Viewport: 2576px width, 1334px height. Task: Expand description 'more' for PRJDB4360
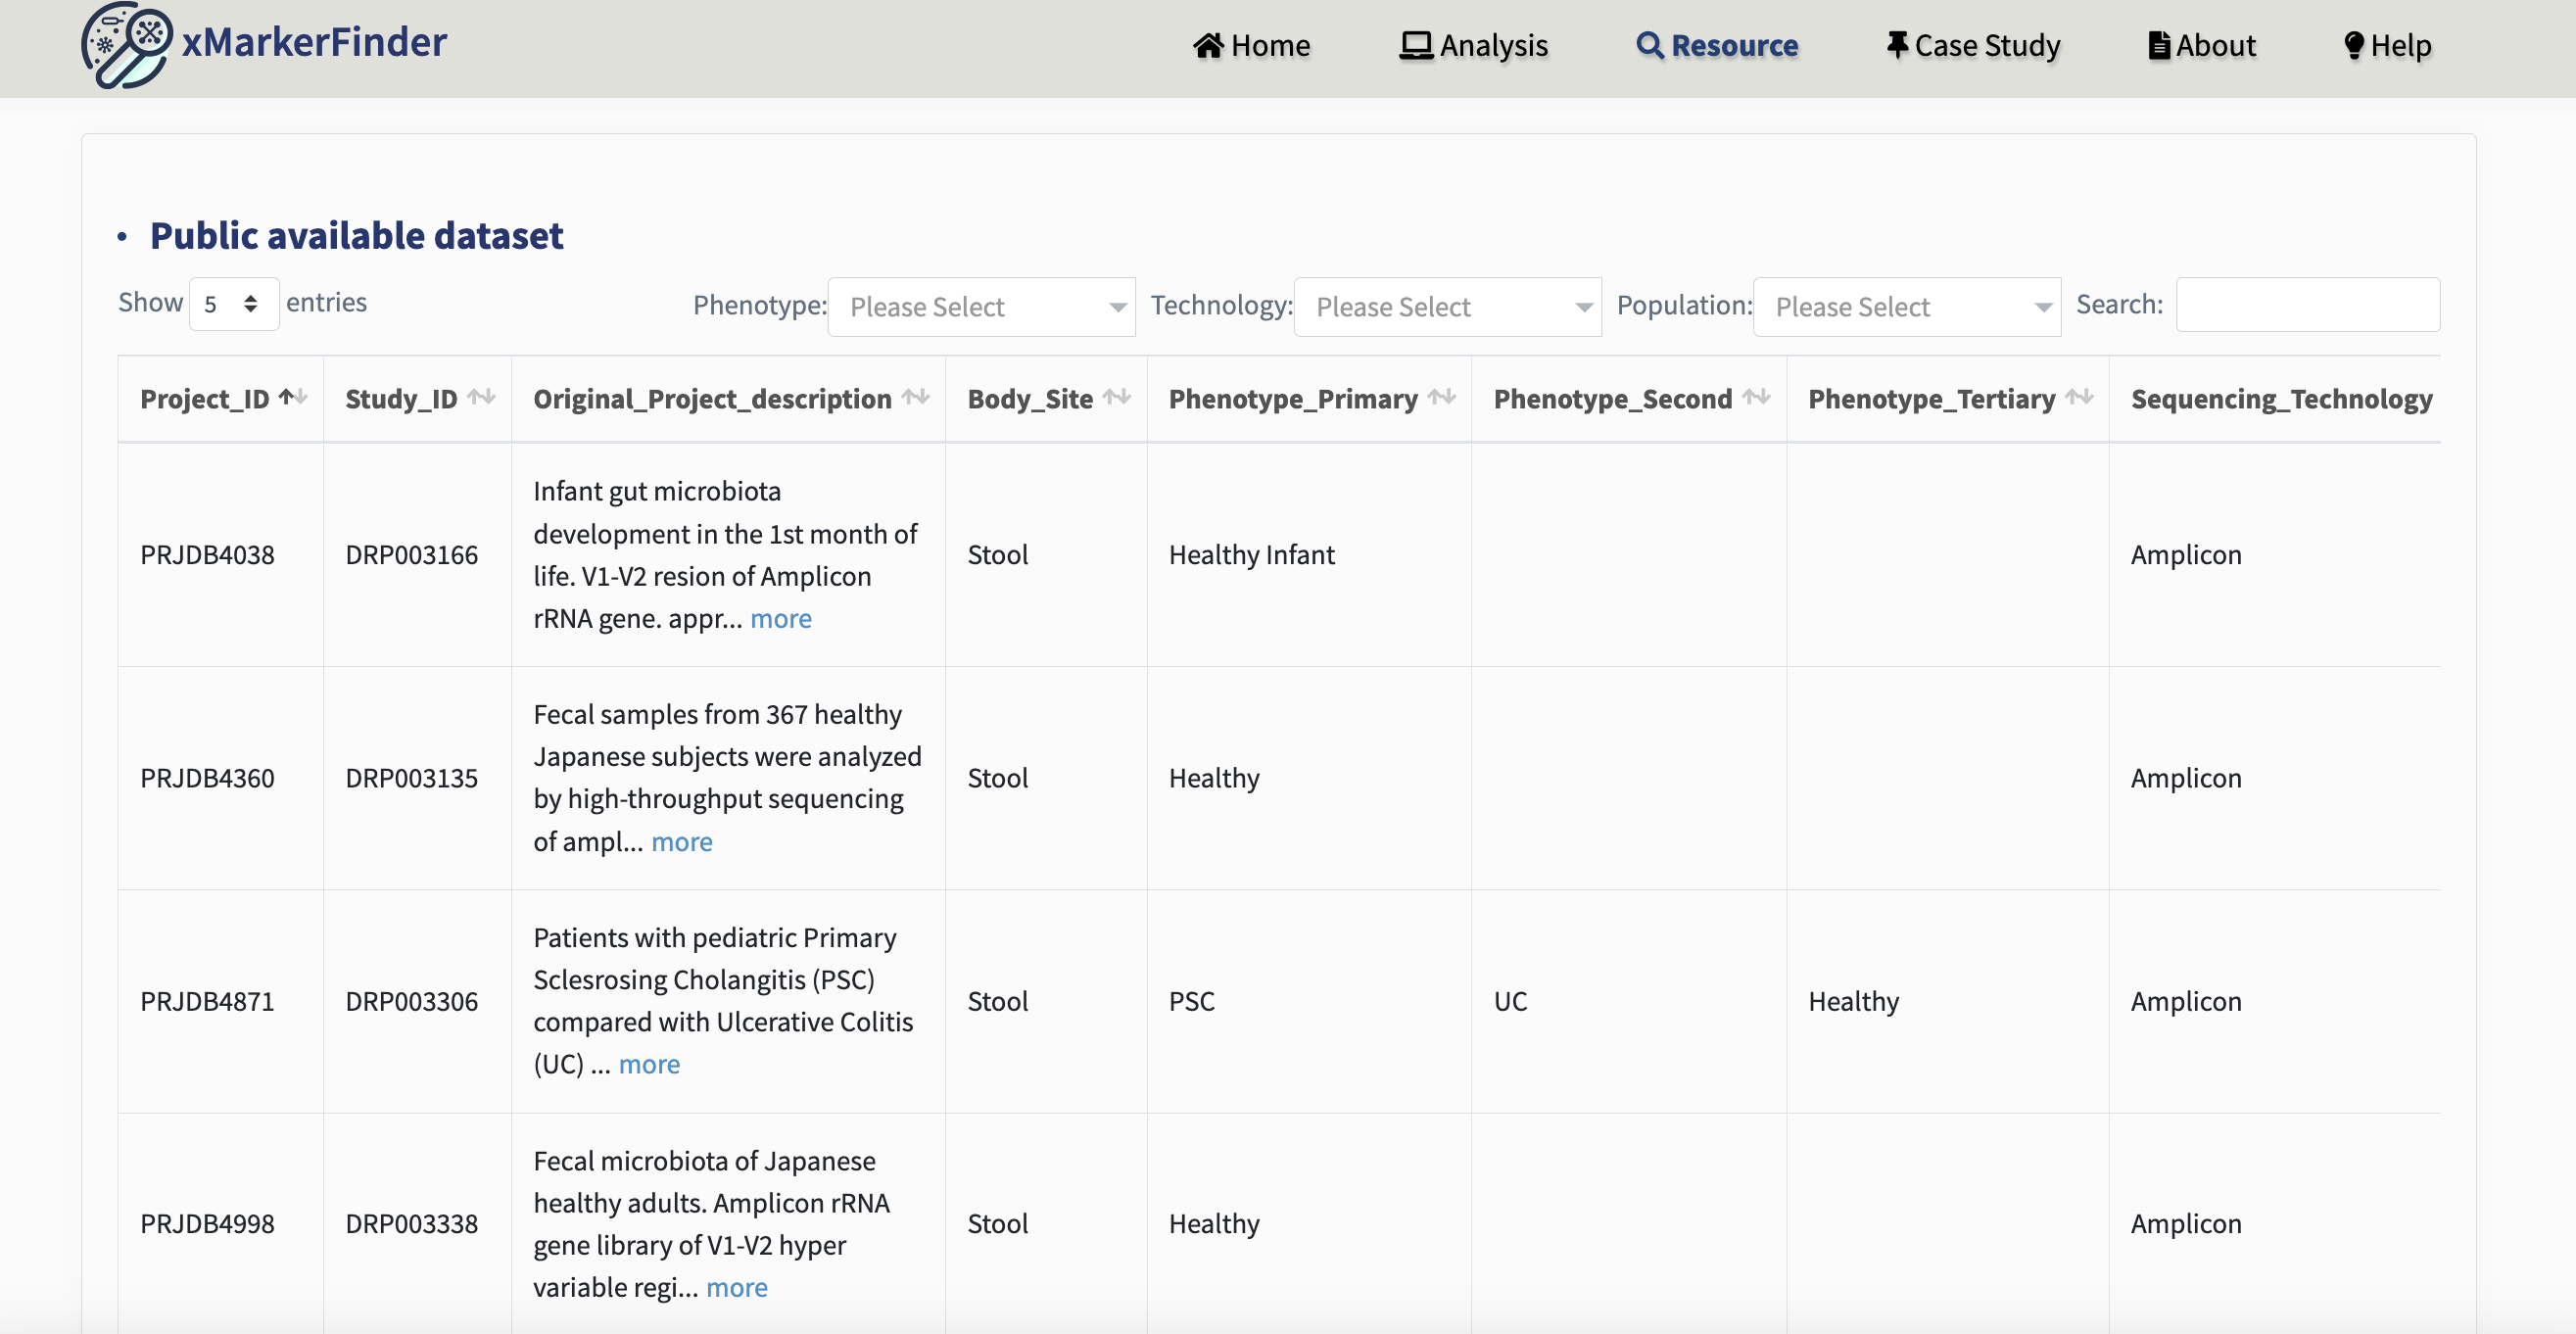pyautogui.click(x=681, y=842)
